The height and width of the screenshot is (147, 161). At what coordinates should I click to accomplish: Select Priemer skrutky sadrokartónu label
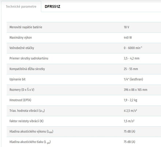29,58
